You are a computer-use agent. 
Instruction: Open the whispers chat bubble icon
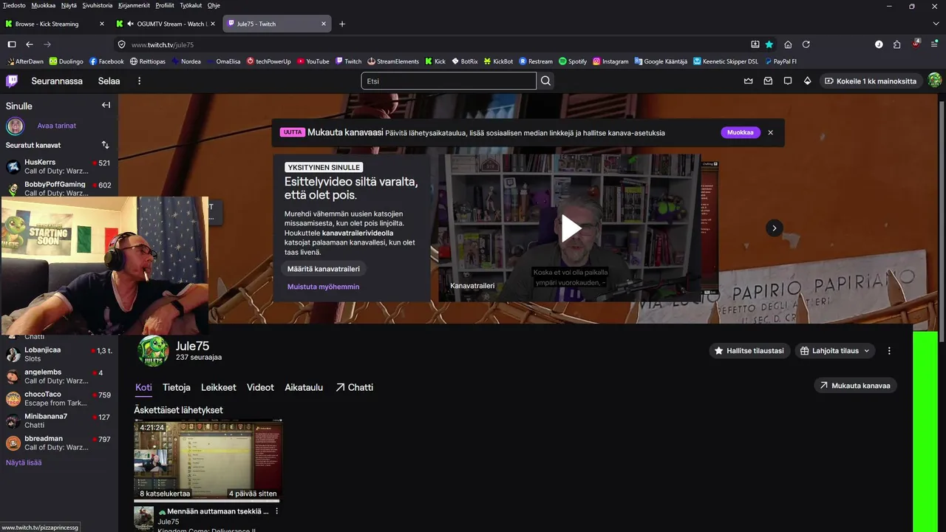coord(788,81)
